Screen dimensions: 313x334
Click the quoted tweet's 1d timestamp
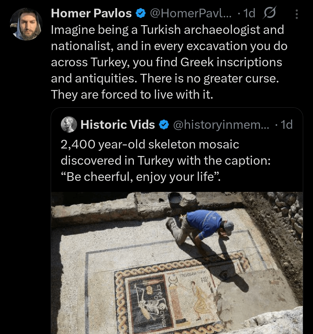pos(287,125)
